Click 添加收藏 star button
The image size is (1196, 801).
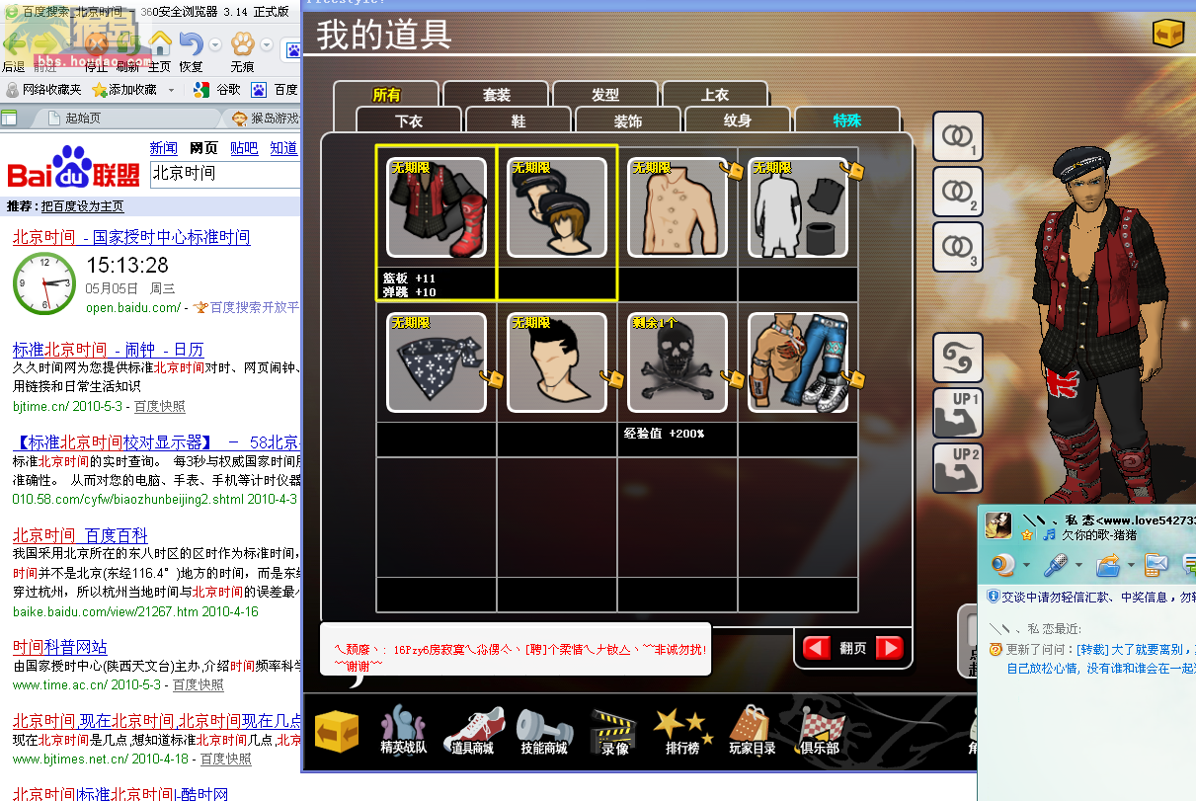tap(124, 90)
